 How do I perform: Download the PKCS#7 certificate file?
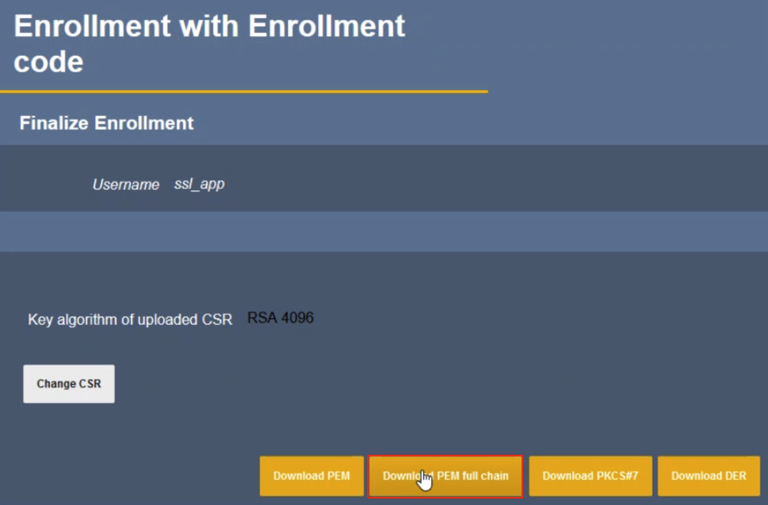click(590, 476)
